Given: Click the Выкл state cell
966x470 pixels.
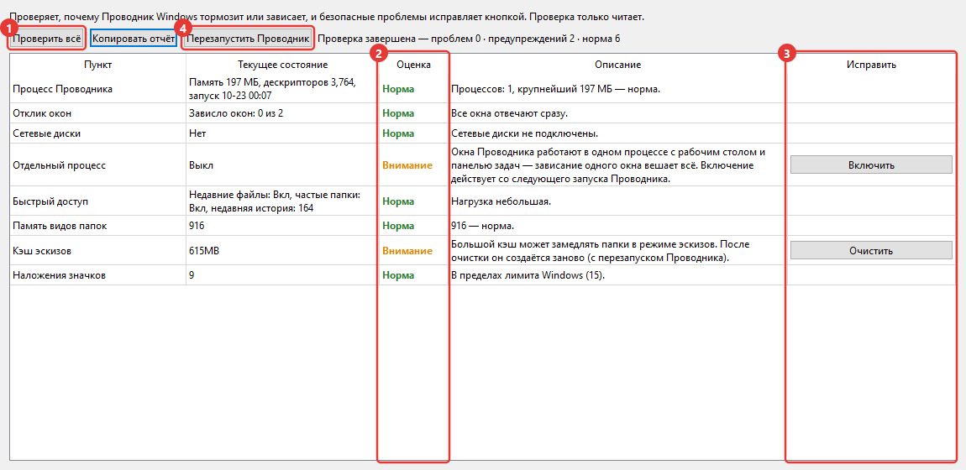Looking at the screenshot, I should (282, 164).
